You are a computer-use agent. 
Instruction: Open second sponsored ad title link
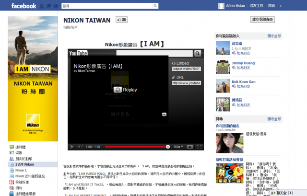[x=229, y=160]
